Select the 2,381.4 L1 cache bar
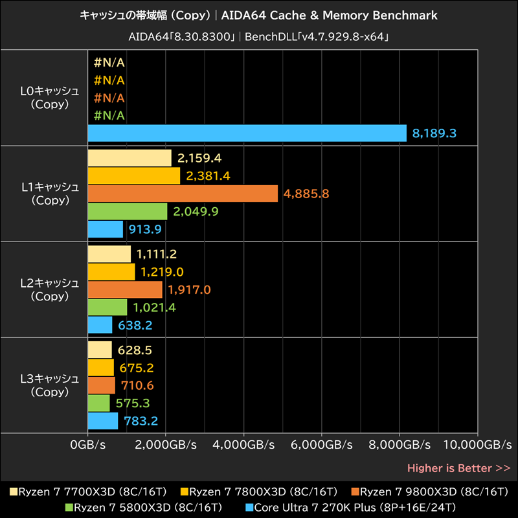The height and width of the screenshot is (518, 518). pyautogui.click(x=134, y=175)
